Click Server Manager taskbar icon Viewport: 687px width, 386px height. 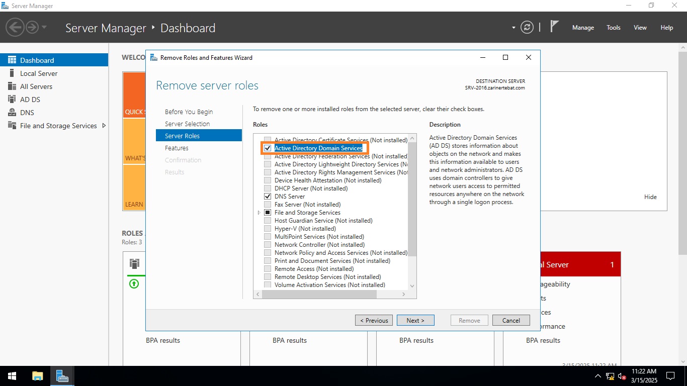62,376
